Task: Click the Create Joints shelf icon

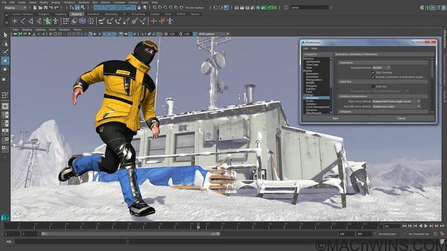Action: pyautogui.click(x=23, y=21)
